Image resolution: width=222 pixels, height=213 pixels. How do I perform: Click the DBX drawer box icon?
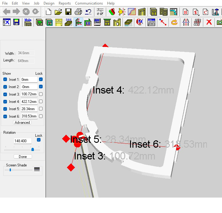[69, 22]
